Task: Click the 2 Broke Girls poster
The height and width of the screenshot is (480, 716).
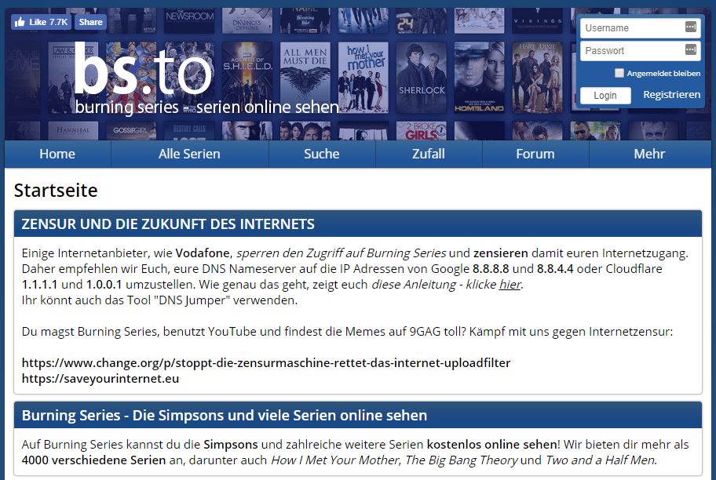Action: (x=422, y=130)
